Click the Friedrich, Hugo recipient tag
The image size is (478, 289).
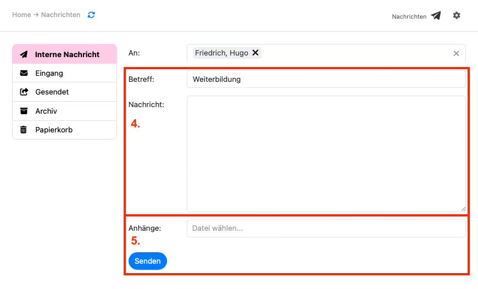(x=221, y=53)
